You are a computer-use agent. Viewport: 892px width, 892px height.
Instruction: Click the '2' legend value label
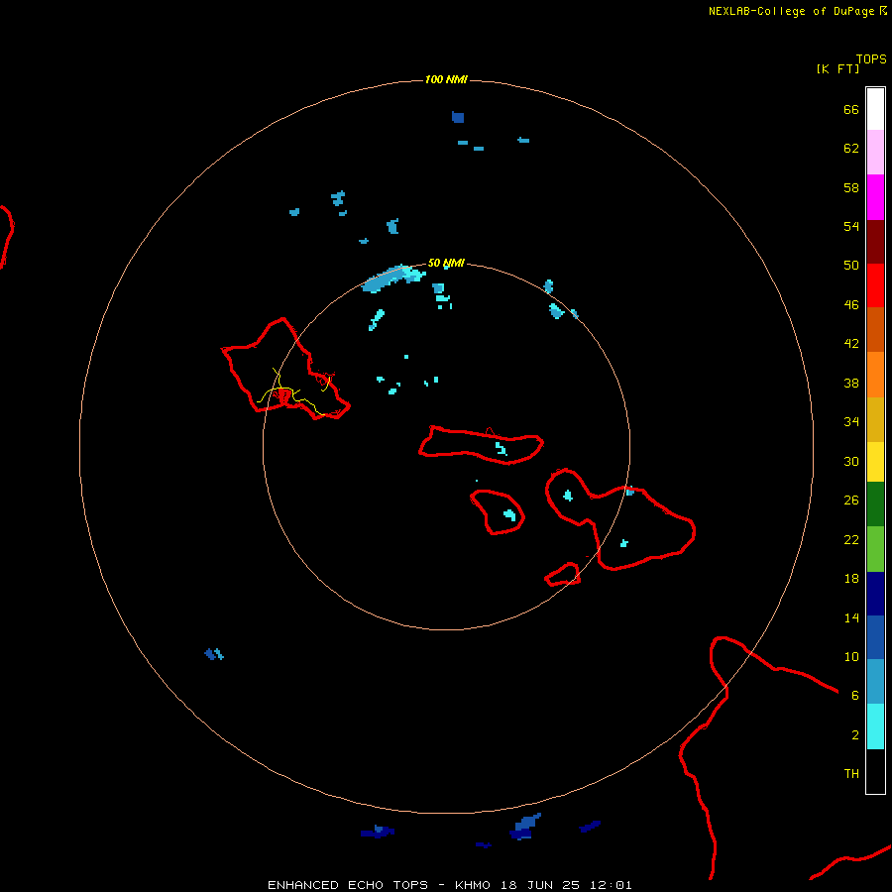855,734
